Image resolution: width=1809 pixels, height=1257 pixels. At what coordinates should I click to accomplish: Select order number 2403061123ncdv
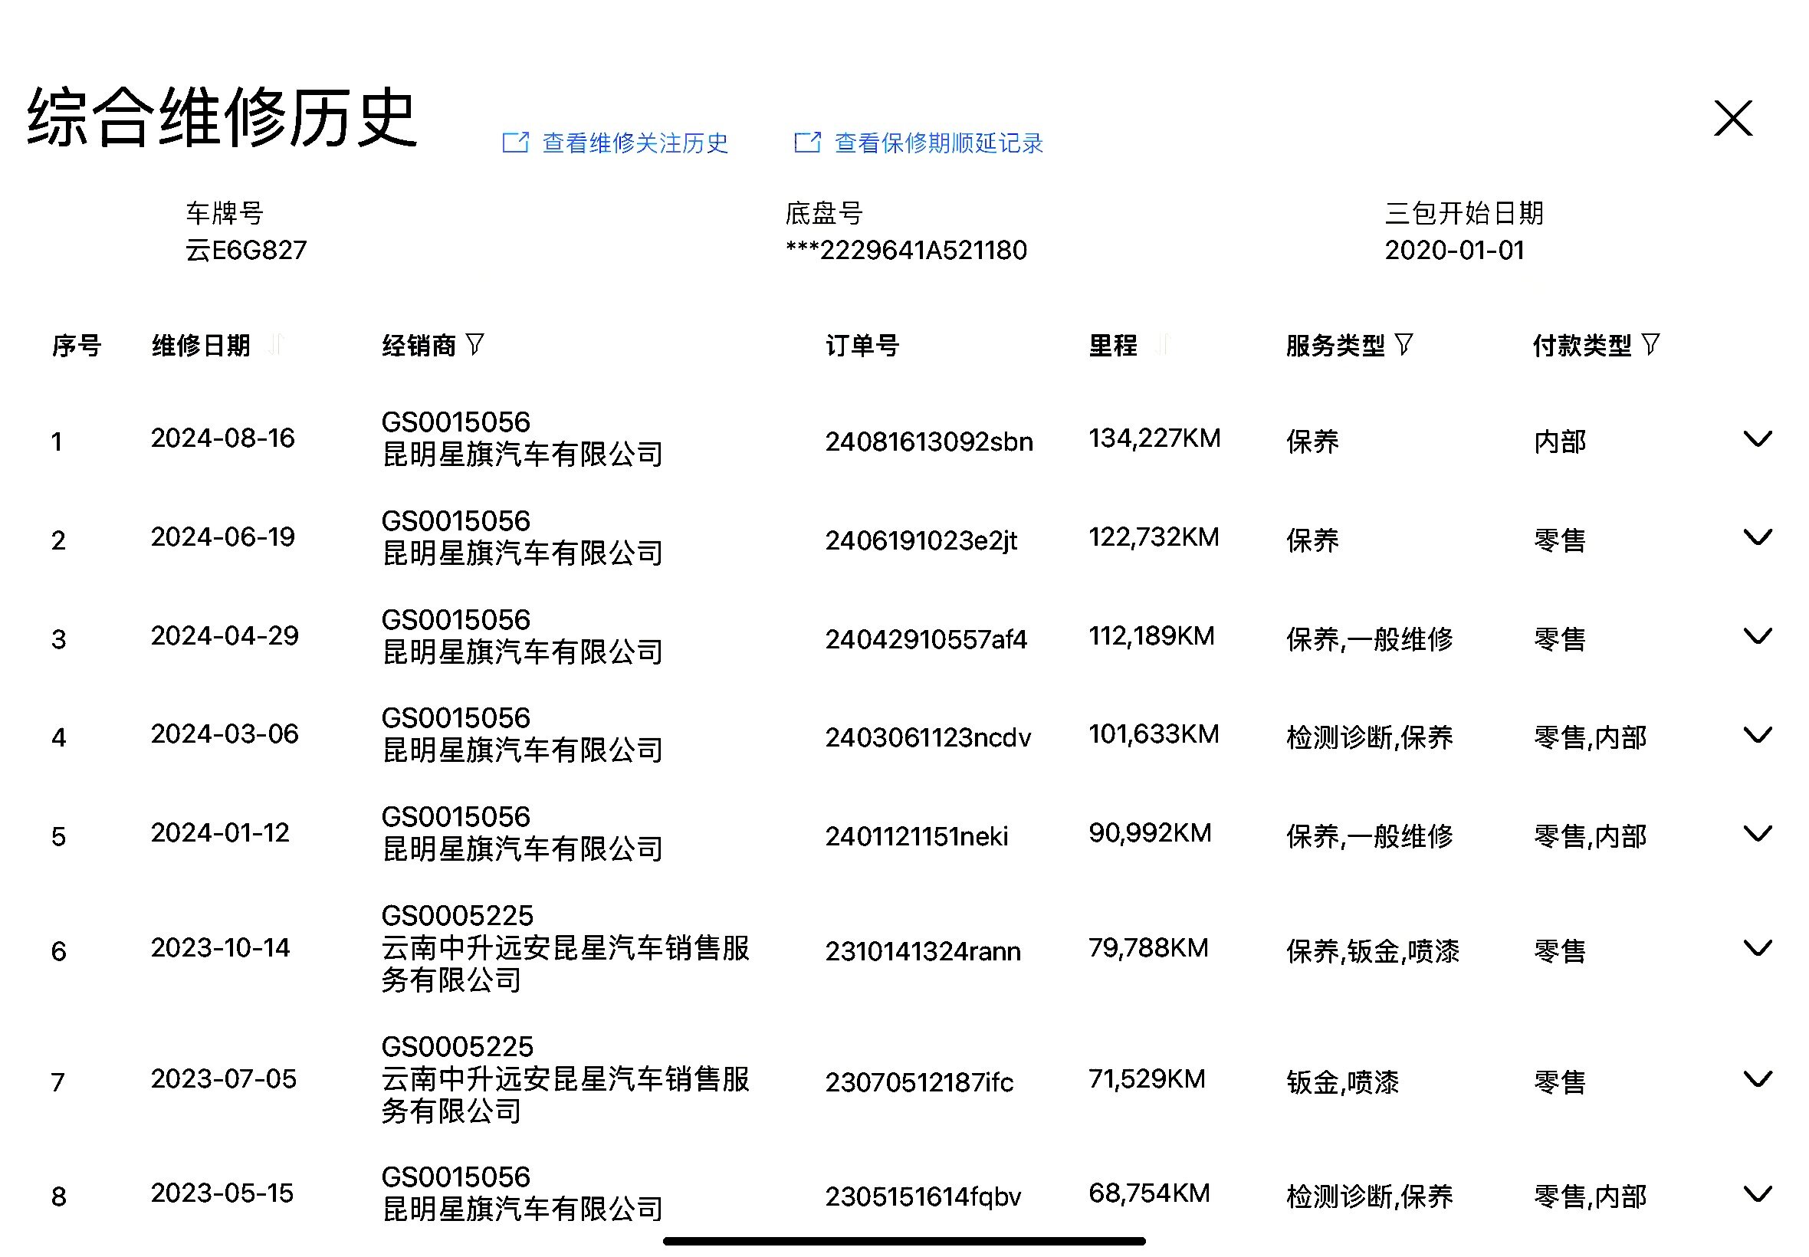click(927, 738)
